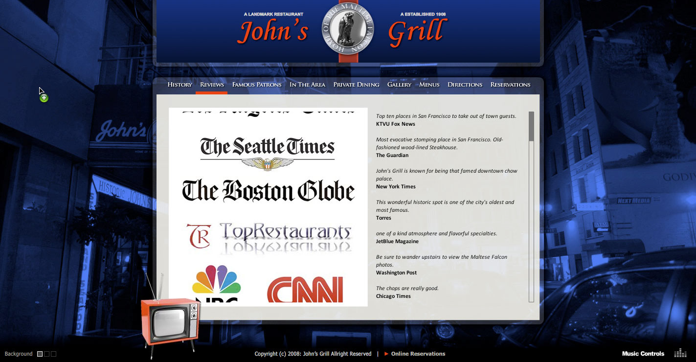Open the Gallery page

[x=399, y=85]
